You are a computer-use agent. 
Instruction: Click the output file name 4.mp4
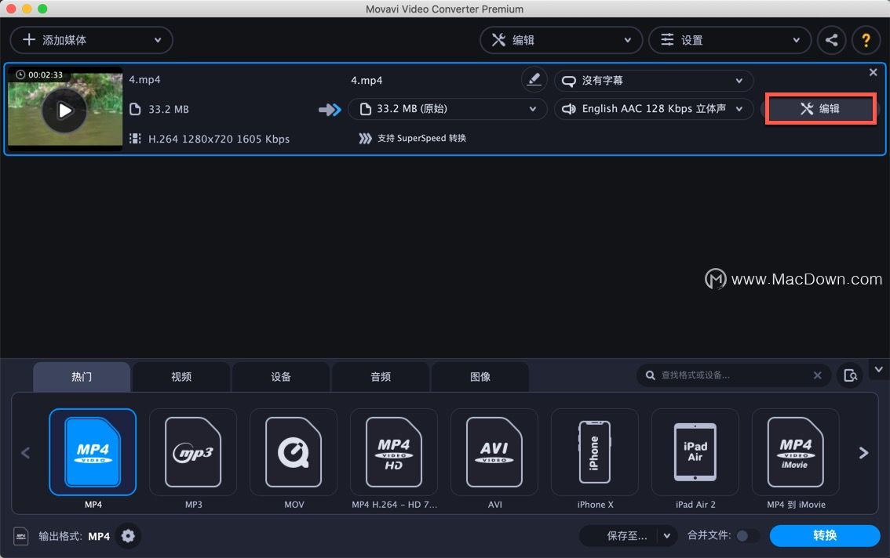(367, 81)
